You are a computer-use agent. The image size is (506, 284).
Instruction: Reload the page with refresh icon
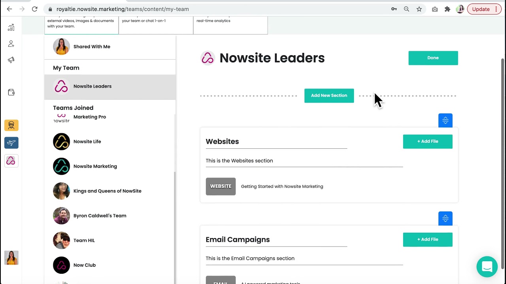click(x=35, y=9)
